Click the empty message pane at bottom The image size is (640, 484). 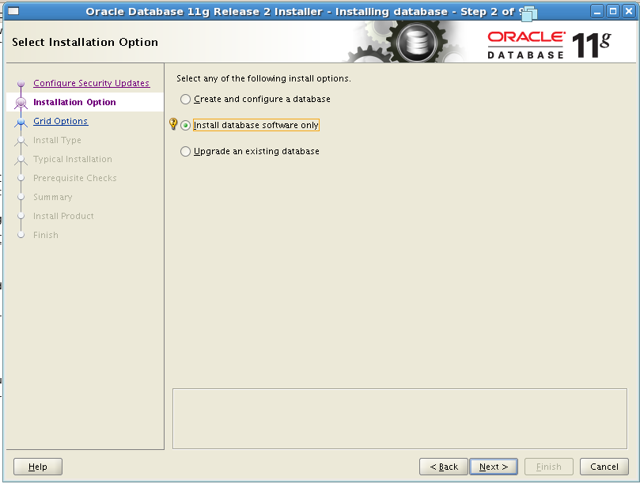click(400, 418)
